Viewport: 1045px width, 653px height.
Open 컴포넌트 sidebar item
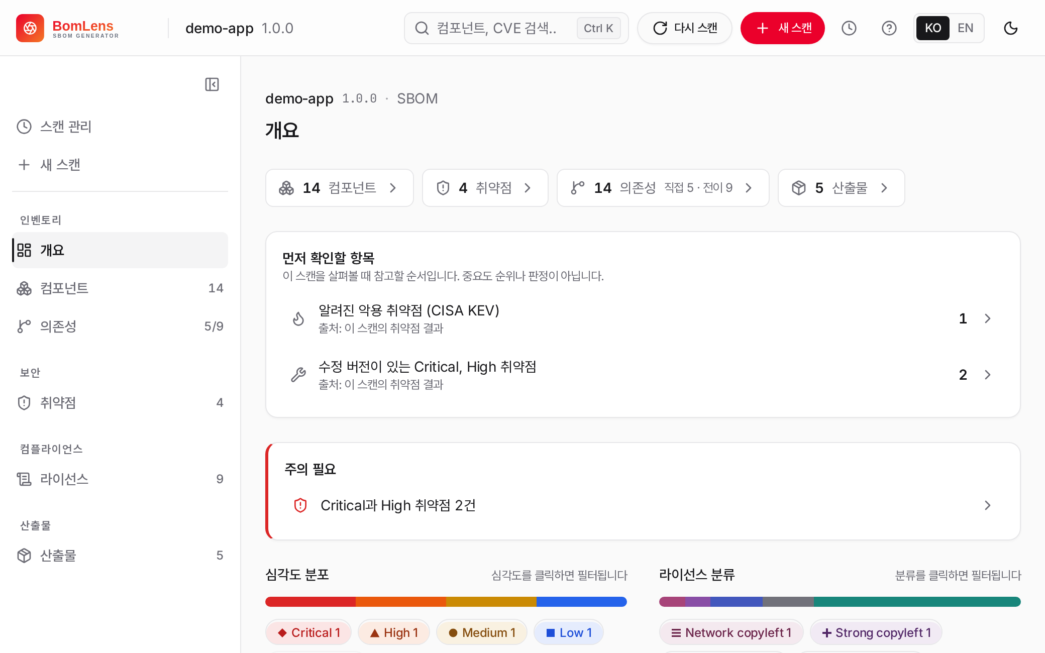click(x=120, y=288)
